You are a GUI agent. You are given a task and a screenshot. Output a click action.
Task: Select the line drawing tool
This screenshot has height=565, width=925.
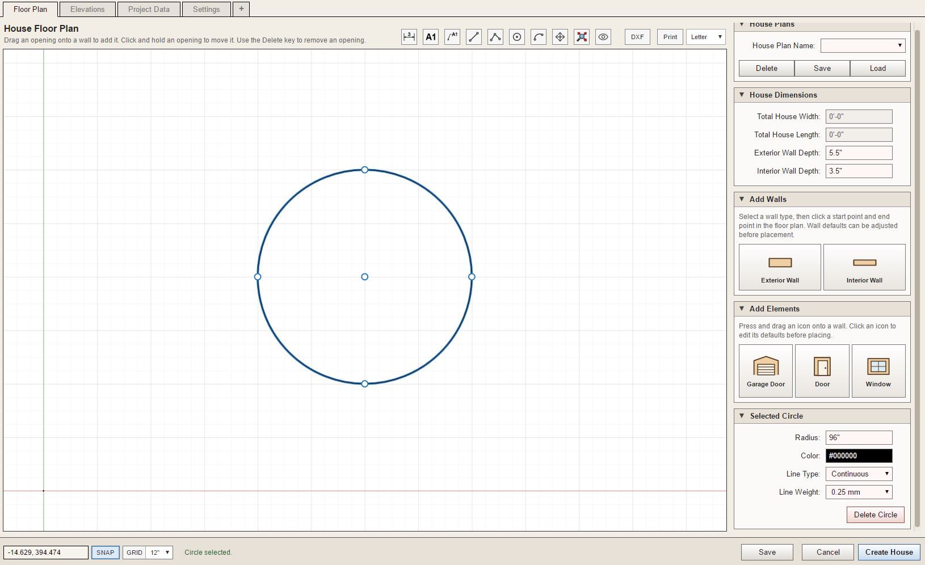[474, 37]
